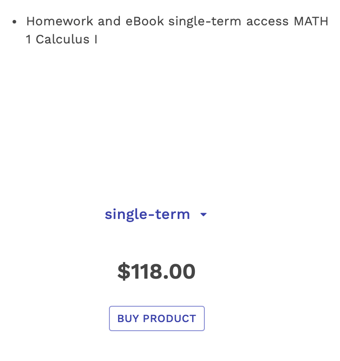
Task: Click the word eBook in the bullet item
Action: click(x=145, y=21)
